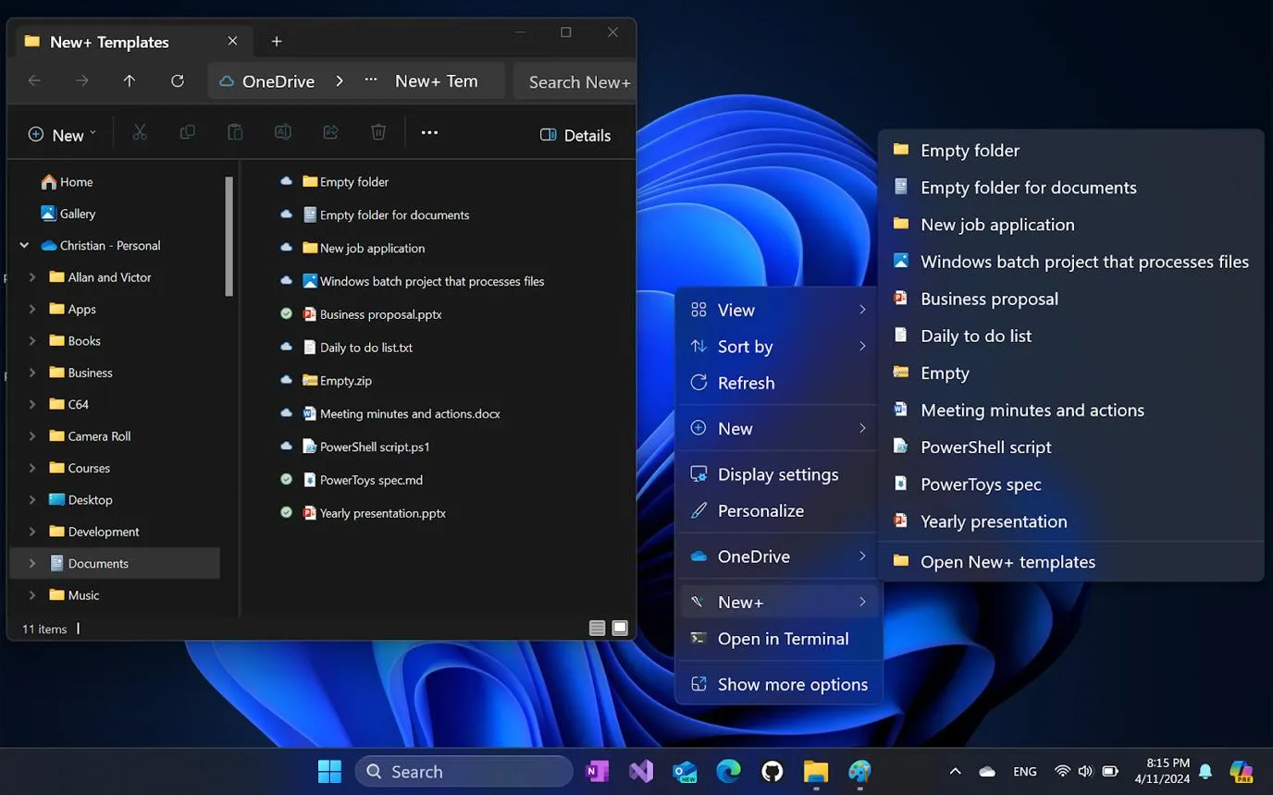
Task: Collapse the Christian - Personal tree node
Action: click(x=24, y=246)
